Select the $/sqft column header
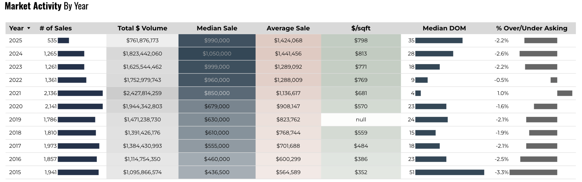 click(361, 28)
